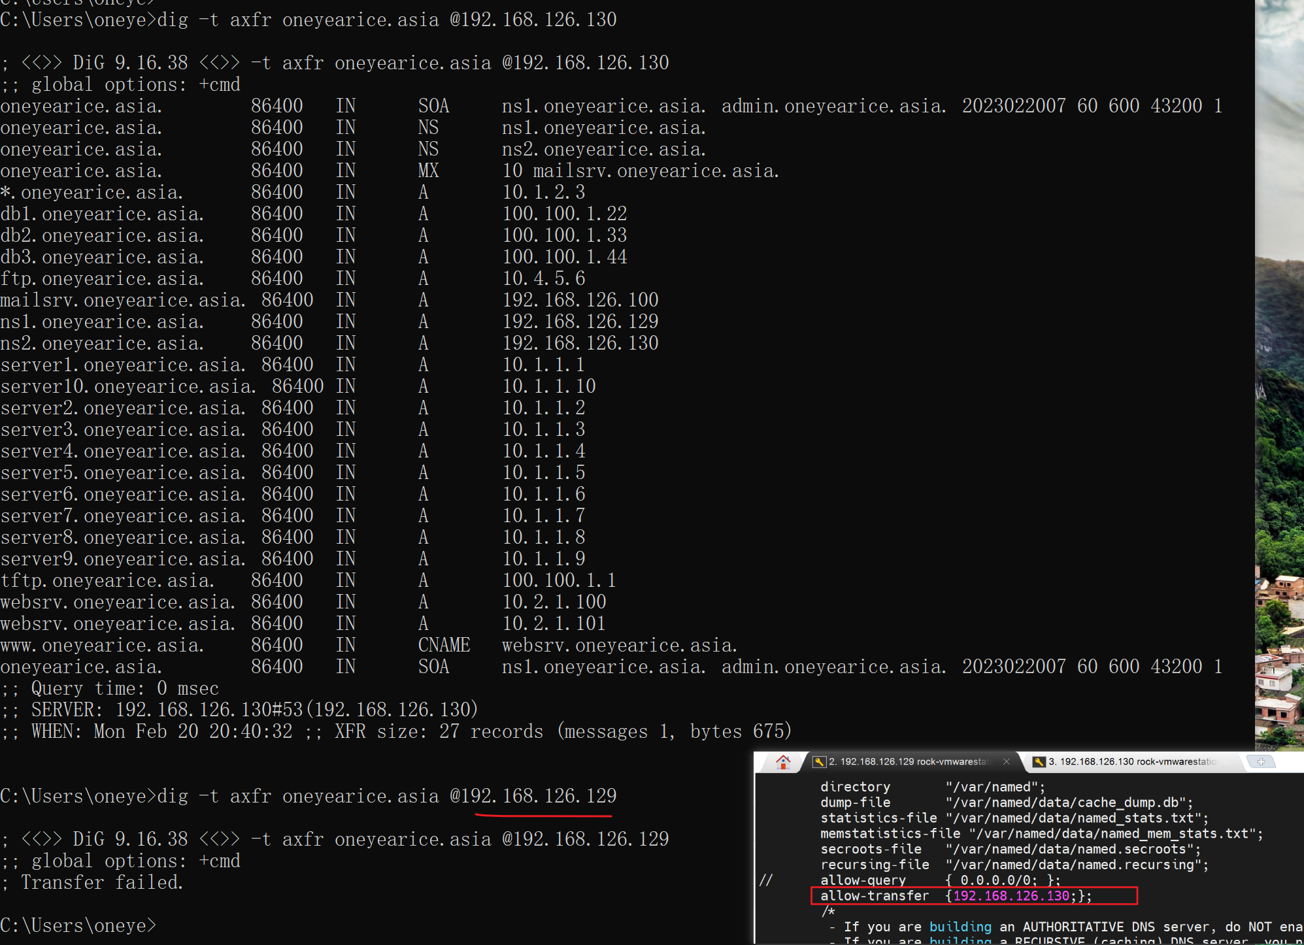Click the pink 192.168.126.130 address in config
1304x945 pixels.
coord(1011,896)
